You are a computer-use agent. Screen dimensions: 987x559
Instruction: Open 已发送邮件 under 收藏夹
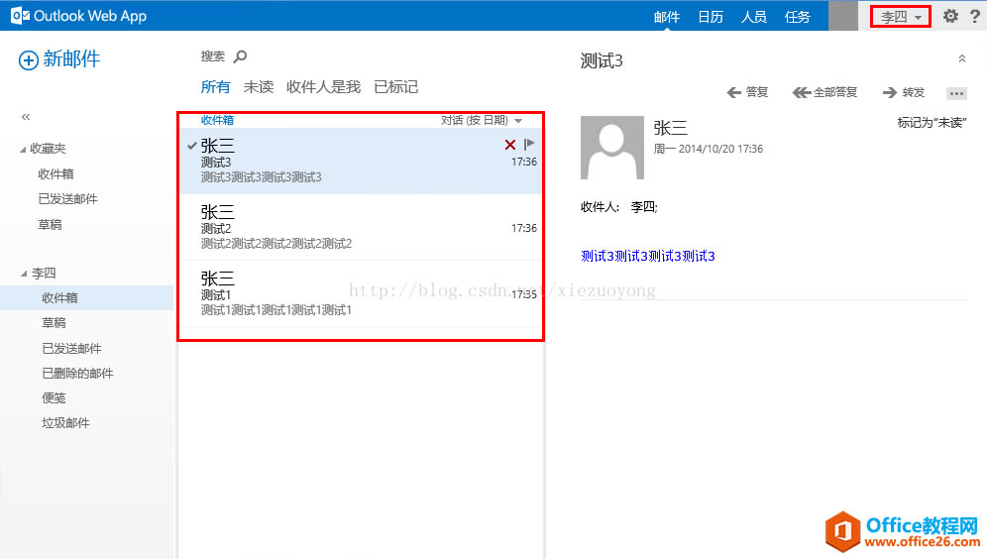point(68,199)
